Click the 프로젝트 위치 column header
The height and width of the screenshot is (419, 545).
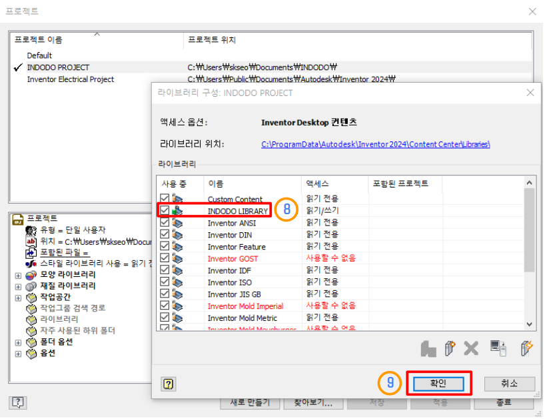pos(358,40)
